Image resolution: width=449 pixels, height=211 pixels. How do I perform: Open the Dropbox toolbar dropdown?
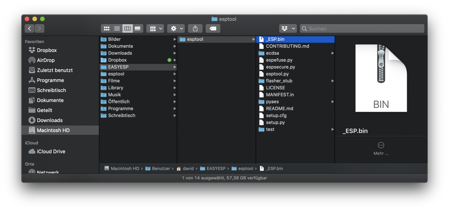[288, 28]
